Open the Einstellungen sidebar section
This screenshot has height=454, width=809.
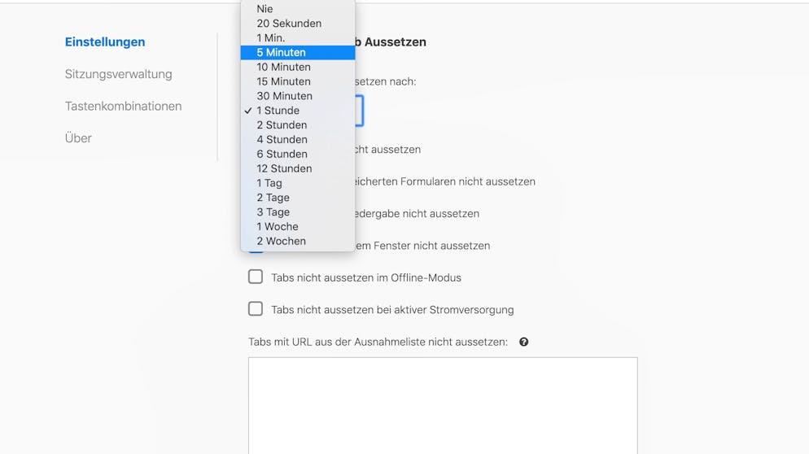coord(105,41)
